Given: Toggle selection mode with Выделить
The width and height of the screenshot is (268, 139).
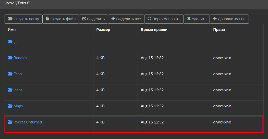Looking at the screenshot, I should (93, 19).
